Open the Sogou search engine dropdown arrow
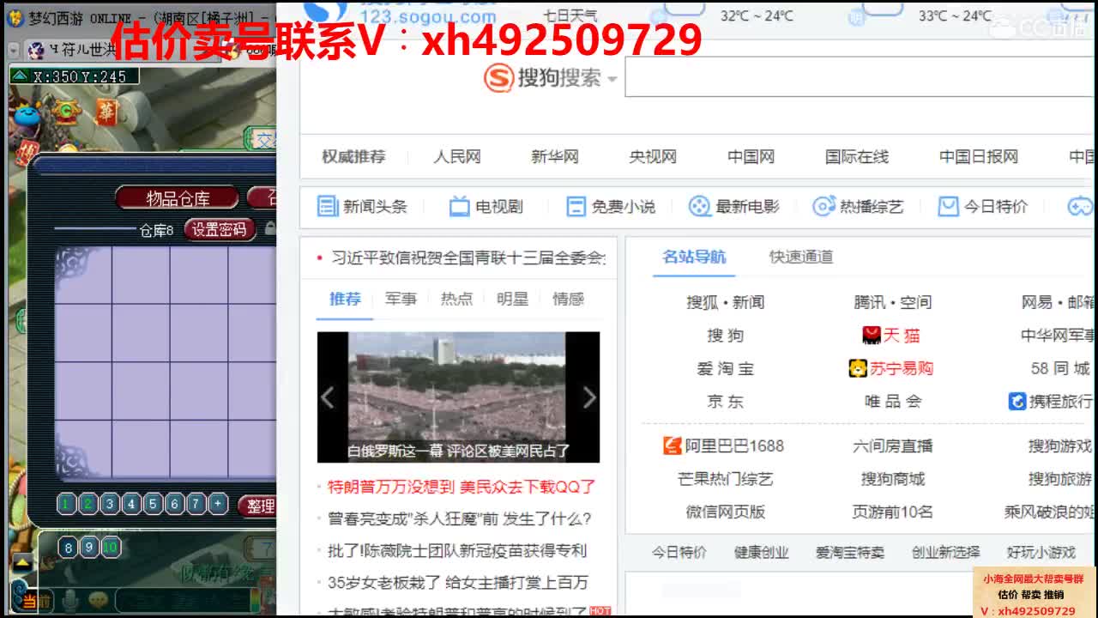This screenshot has width=1098, height=618. click(612, 79)
